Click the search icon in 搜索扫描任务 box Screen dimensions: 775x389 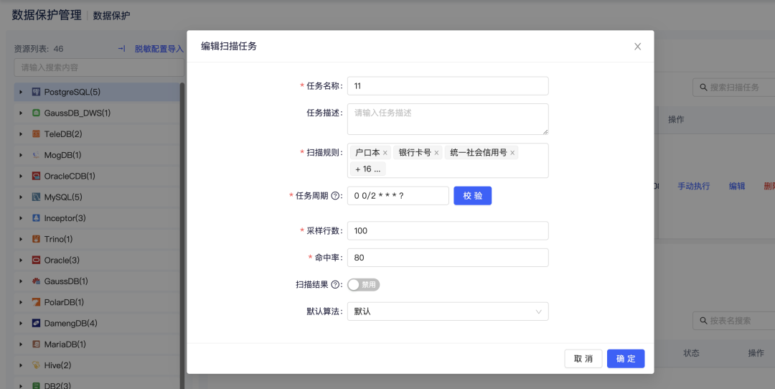pyautogui.click(x=703, y=88)
